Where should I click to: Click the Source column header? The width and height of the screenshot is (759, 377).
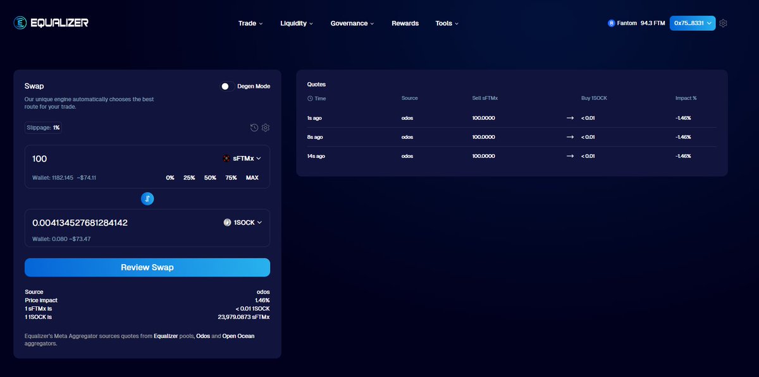[x=410, y=99]
